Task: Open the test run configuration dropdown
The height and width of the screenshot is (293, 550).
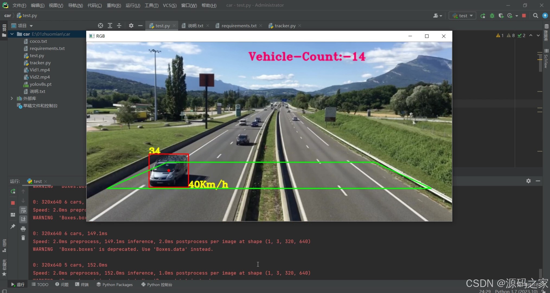Action: (463, 16)
